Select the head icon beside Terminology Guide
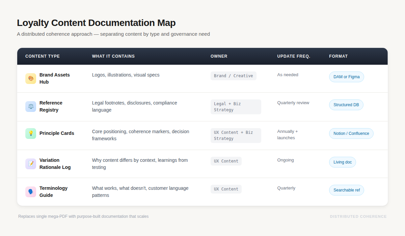Screen dimensions: 405x236 click(31, 191)
